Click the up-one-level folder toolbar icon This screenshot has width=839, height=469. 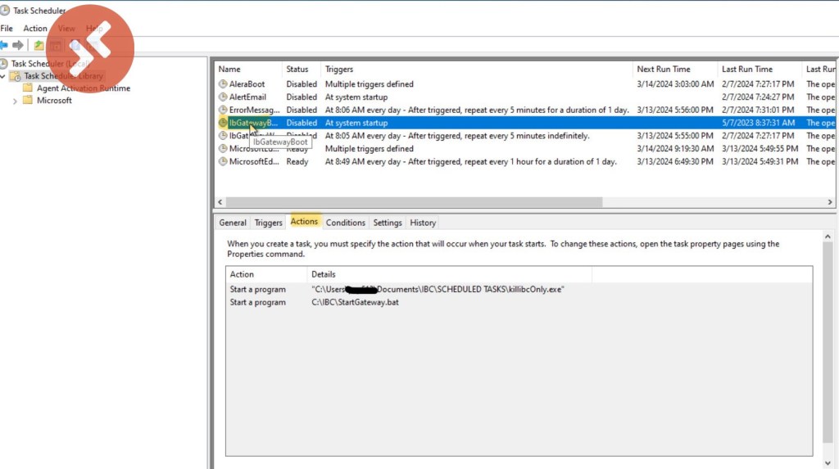(39, 45)
